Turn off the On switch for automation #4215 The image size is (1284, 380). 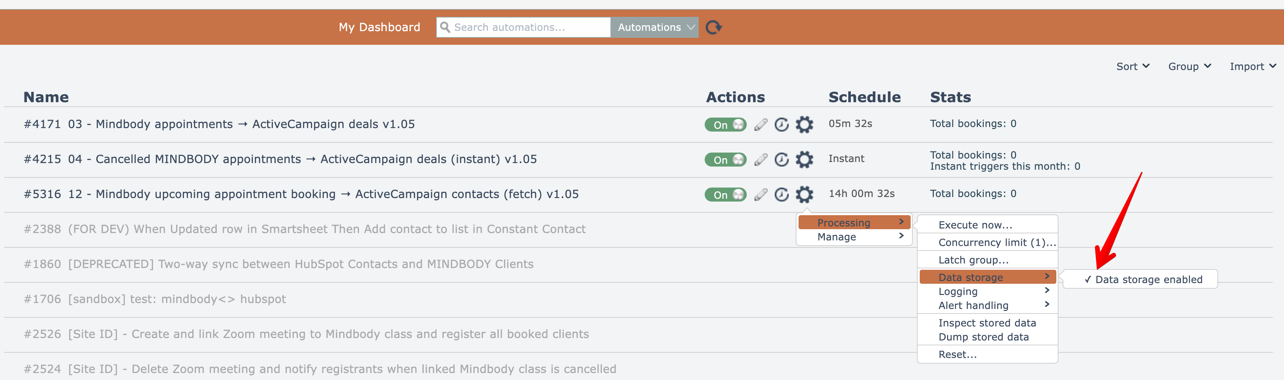point(725,159)
